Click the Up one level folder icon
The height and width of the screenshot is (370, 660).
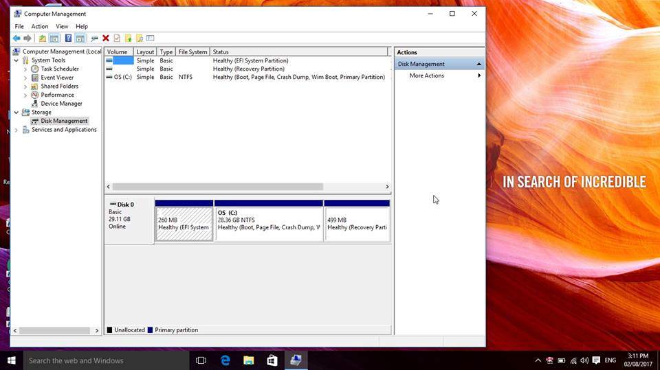pyautogui.click(x=42, y=38)
